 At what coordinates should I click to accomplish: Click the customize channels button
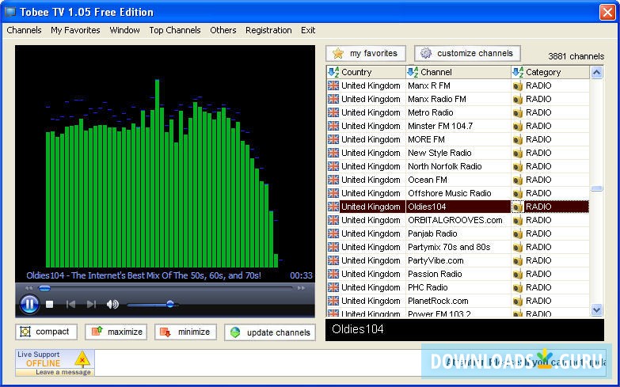(x=467, y=53)
